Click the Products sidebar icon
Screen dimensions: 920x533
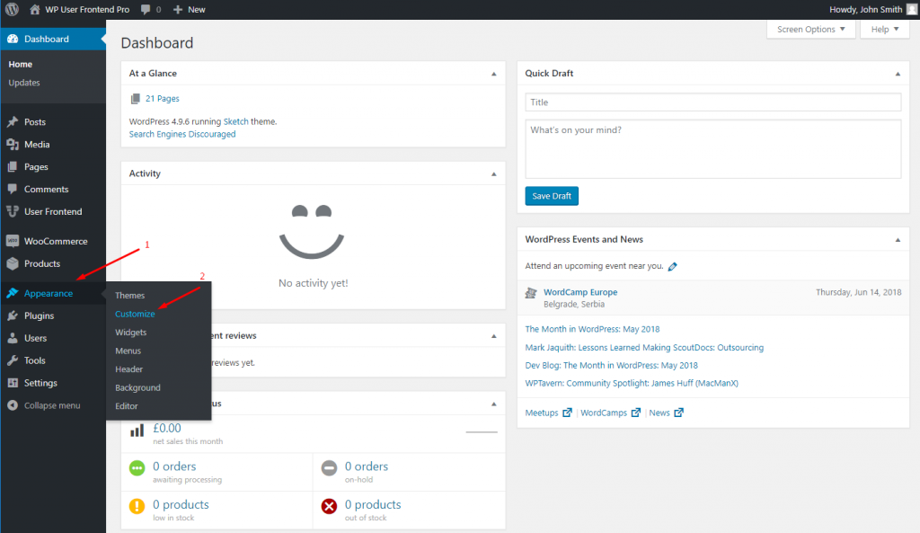pos(13,263)
